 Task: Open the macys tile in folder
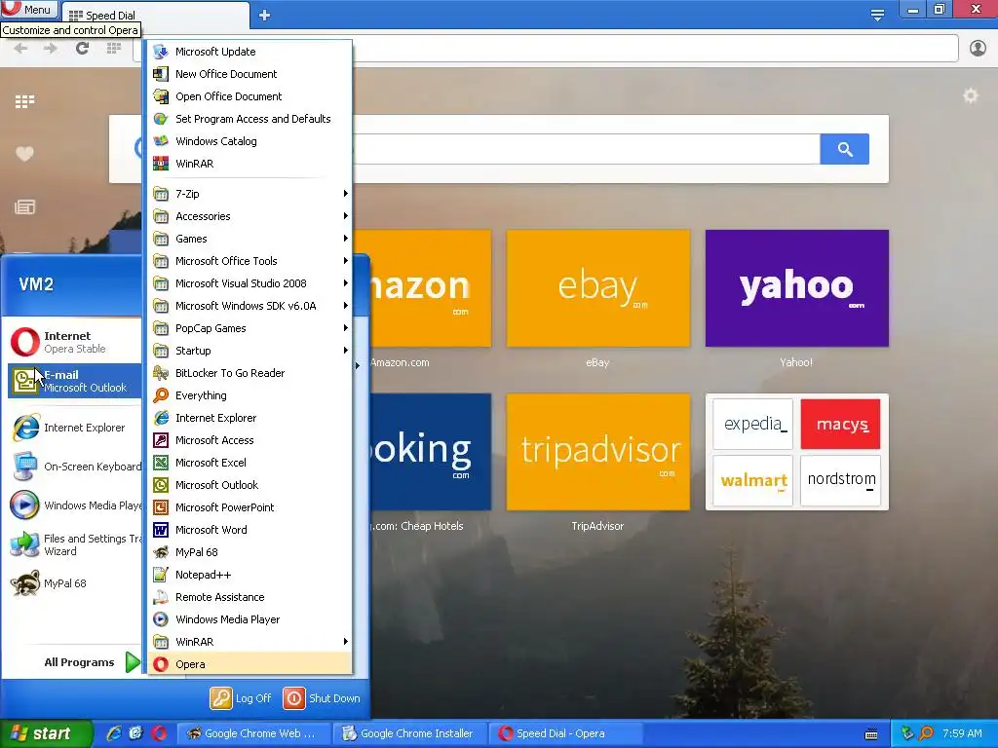pos(841,425)
